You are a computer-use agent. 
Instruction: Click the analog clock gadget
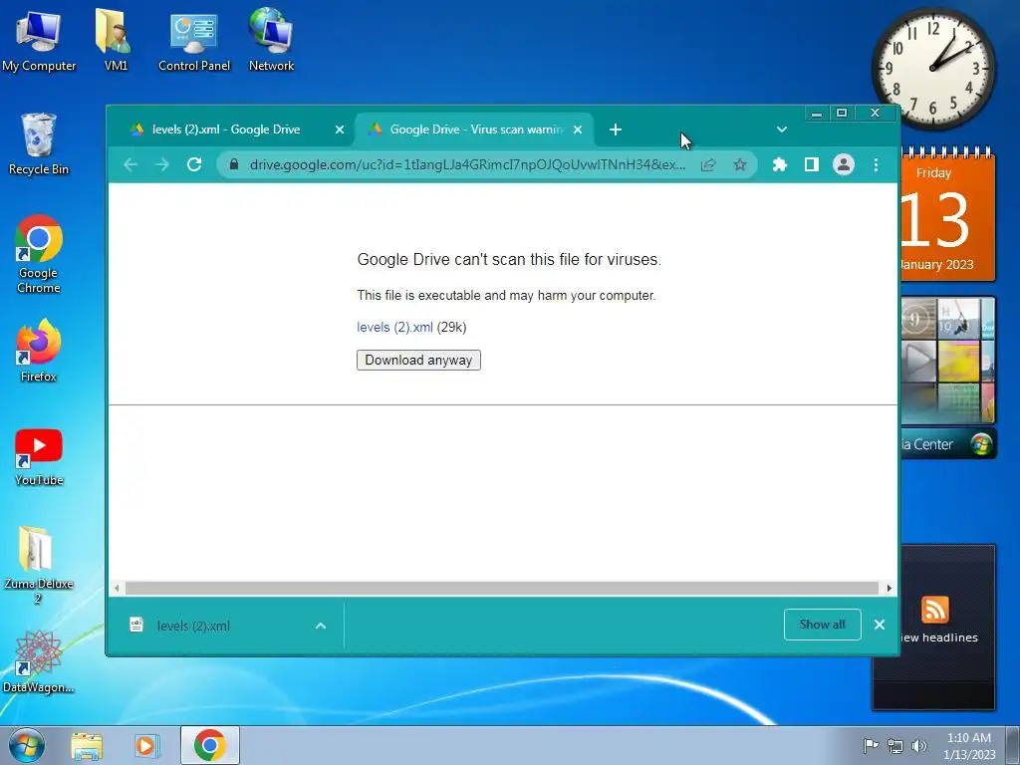point(933,68)
